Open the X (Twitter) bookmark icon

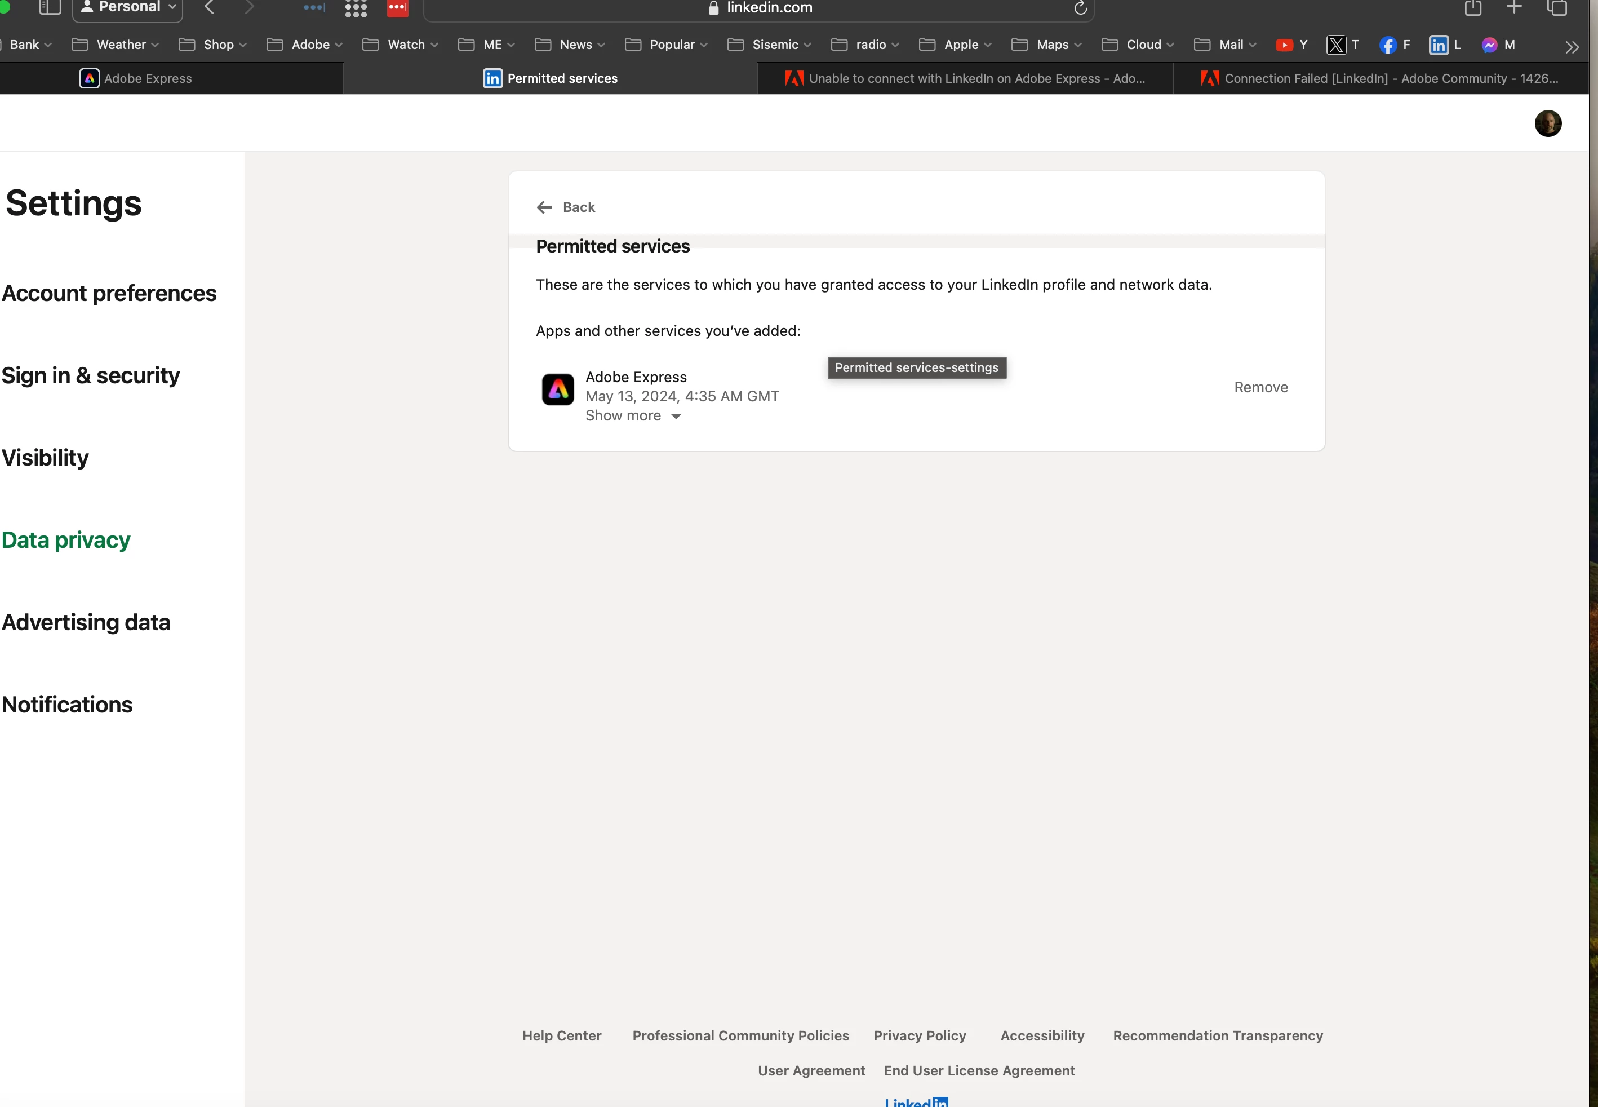click(x=1336, y=45)
